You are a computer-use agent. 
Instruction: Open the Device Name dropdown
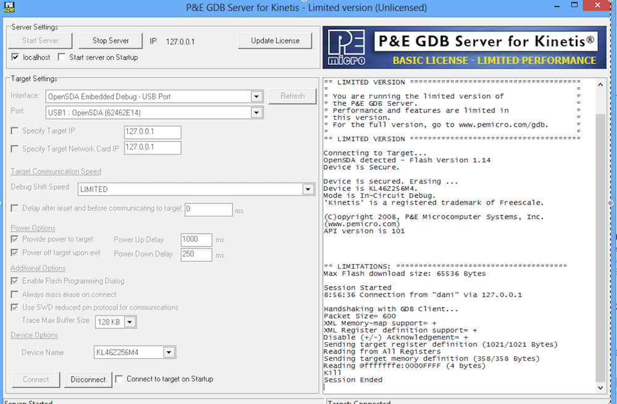coord(168,351)
